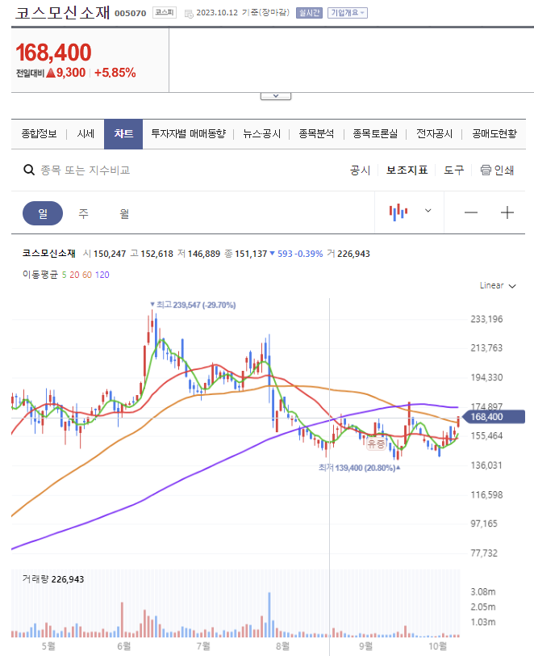Click the candlestick chart type icon

pyautogui.click(x=398, y=212)
